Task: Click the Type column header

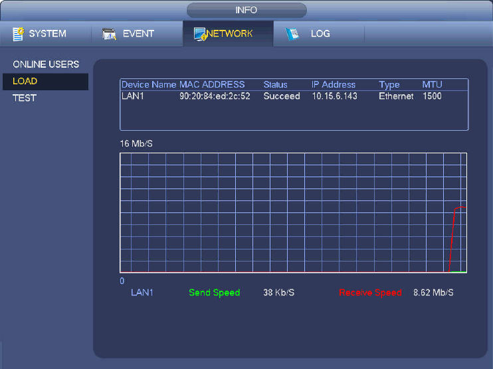Action: 389,84
